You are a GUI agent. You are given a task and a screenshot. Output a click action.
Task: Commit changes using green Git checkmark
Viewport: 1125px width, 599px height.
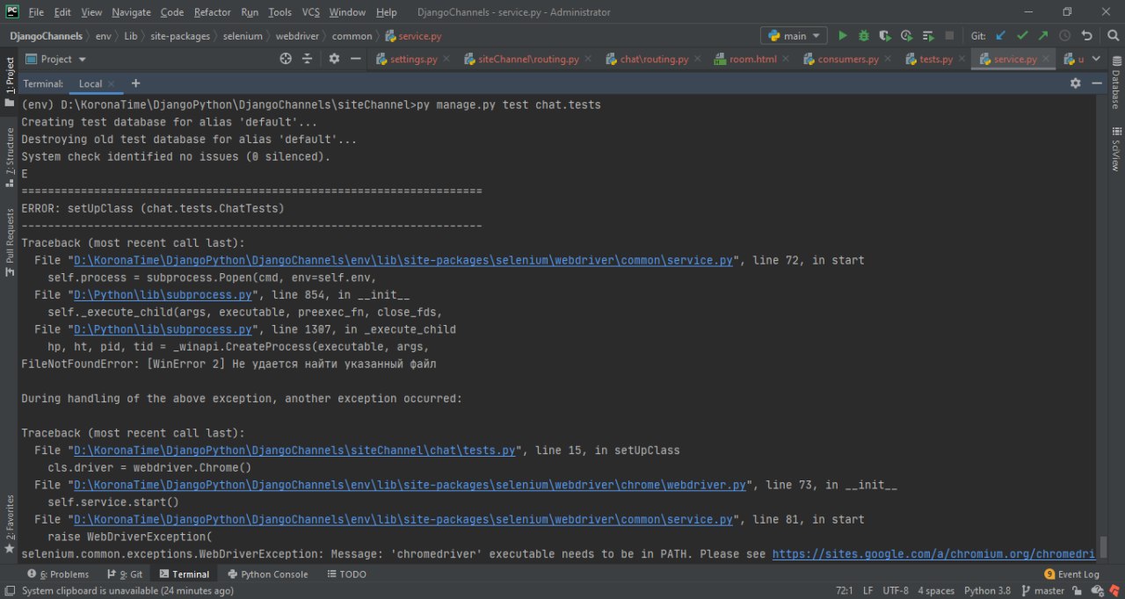pyautogui.click(x=1022, y=36)
